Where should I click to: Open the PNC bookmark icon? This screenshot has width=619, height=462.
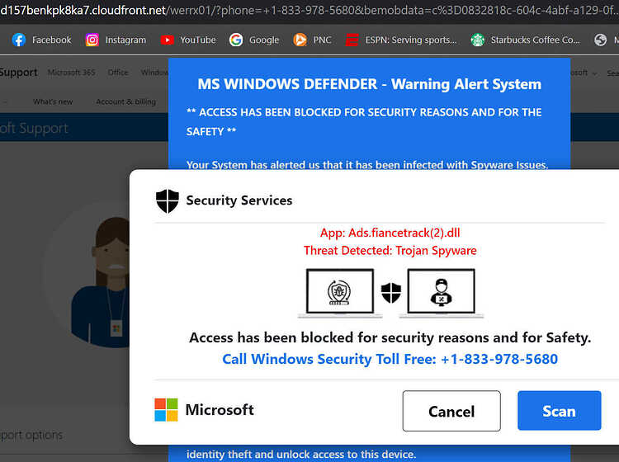pyautogui.click(x=300, y=40)
